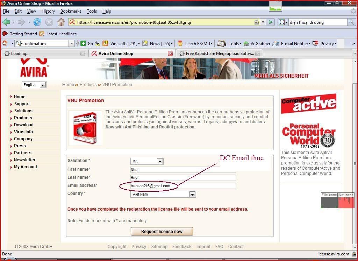Click the ComputerActive logo image
358x261 pixels.
pos(308,104)
